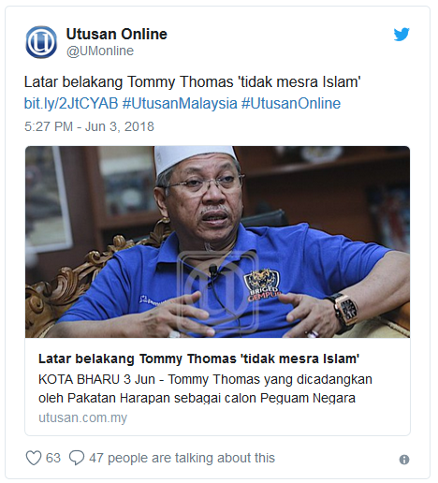The image size is (438, 483).
Task: Open replies via speech bubble icon
Action: [77, 458]
